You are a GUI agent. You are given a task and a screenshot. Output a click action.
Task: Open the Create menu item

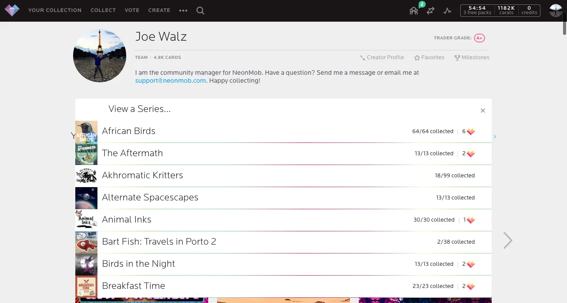(159, 10)
